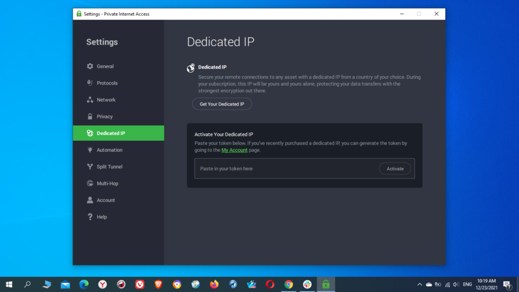Open the Windows Start menu
Screen dimensions: 519x292
tap(9, 284)
